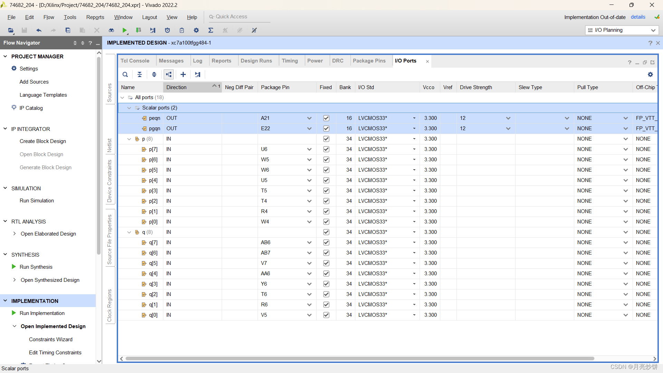Open the Flow menu
The image size is (663, 373).
point(49,17)
